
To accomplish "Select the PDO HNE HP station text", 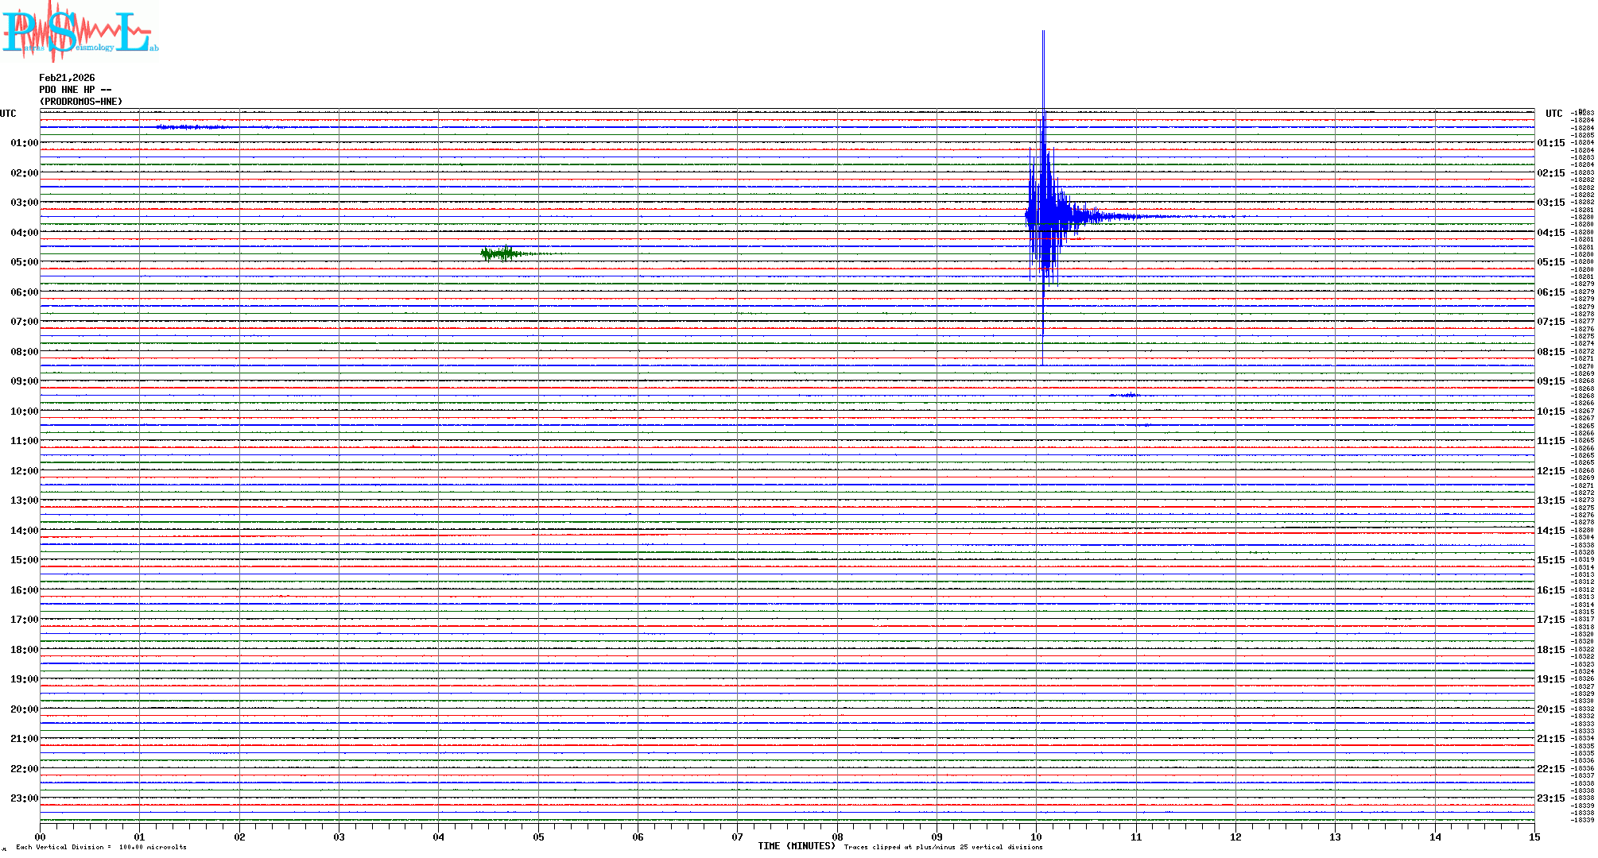I will [x=75, y=90].
